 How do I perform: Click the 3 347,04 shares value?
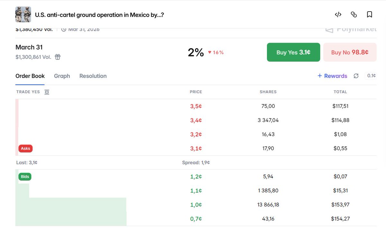click(x=268, y=120)
